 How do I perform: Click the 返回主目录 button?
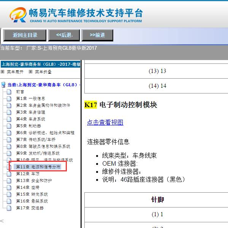click(25, 35)
